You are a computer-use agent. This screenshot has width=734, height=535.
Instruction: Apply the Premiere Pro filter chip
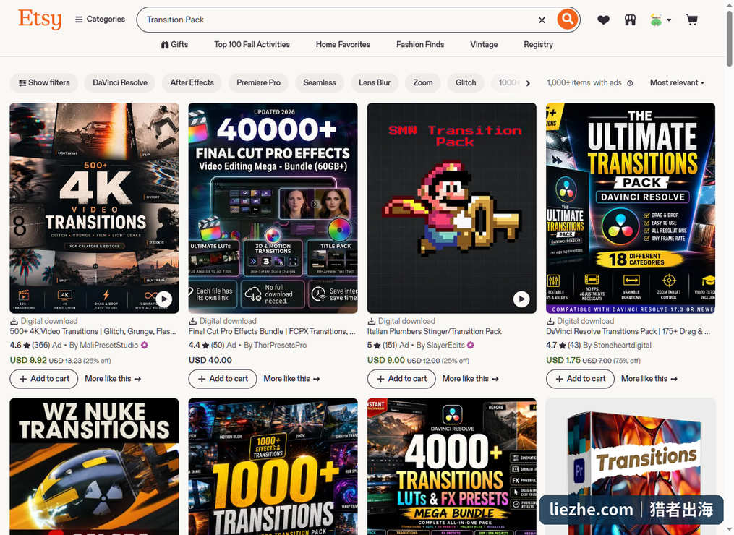[258, 82]
